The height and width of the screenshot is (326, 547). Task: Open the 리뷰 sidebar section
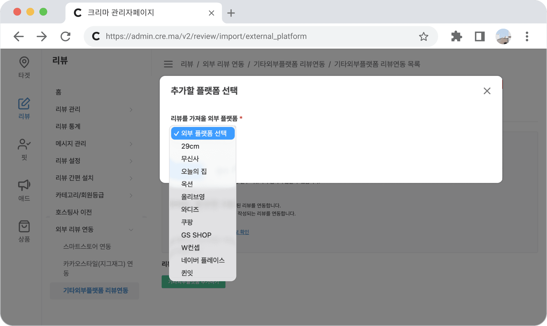click(24, 108)
